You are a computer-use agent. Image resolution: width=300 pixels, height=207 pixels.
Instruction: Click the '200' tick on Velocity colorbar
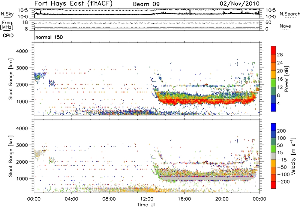pos(282,131)
